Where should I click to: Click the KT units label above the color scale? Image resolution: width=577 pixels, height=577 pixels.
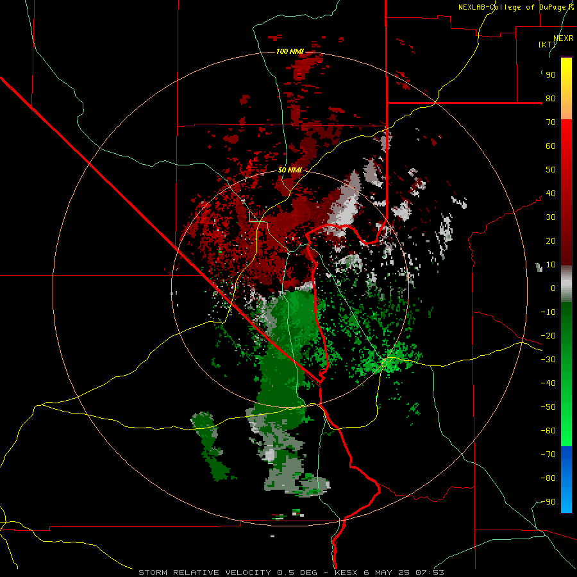point(548,44)
